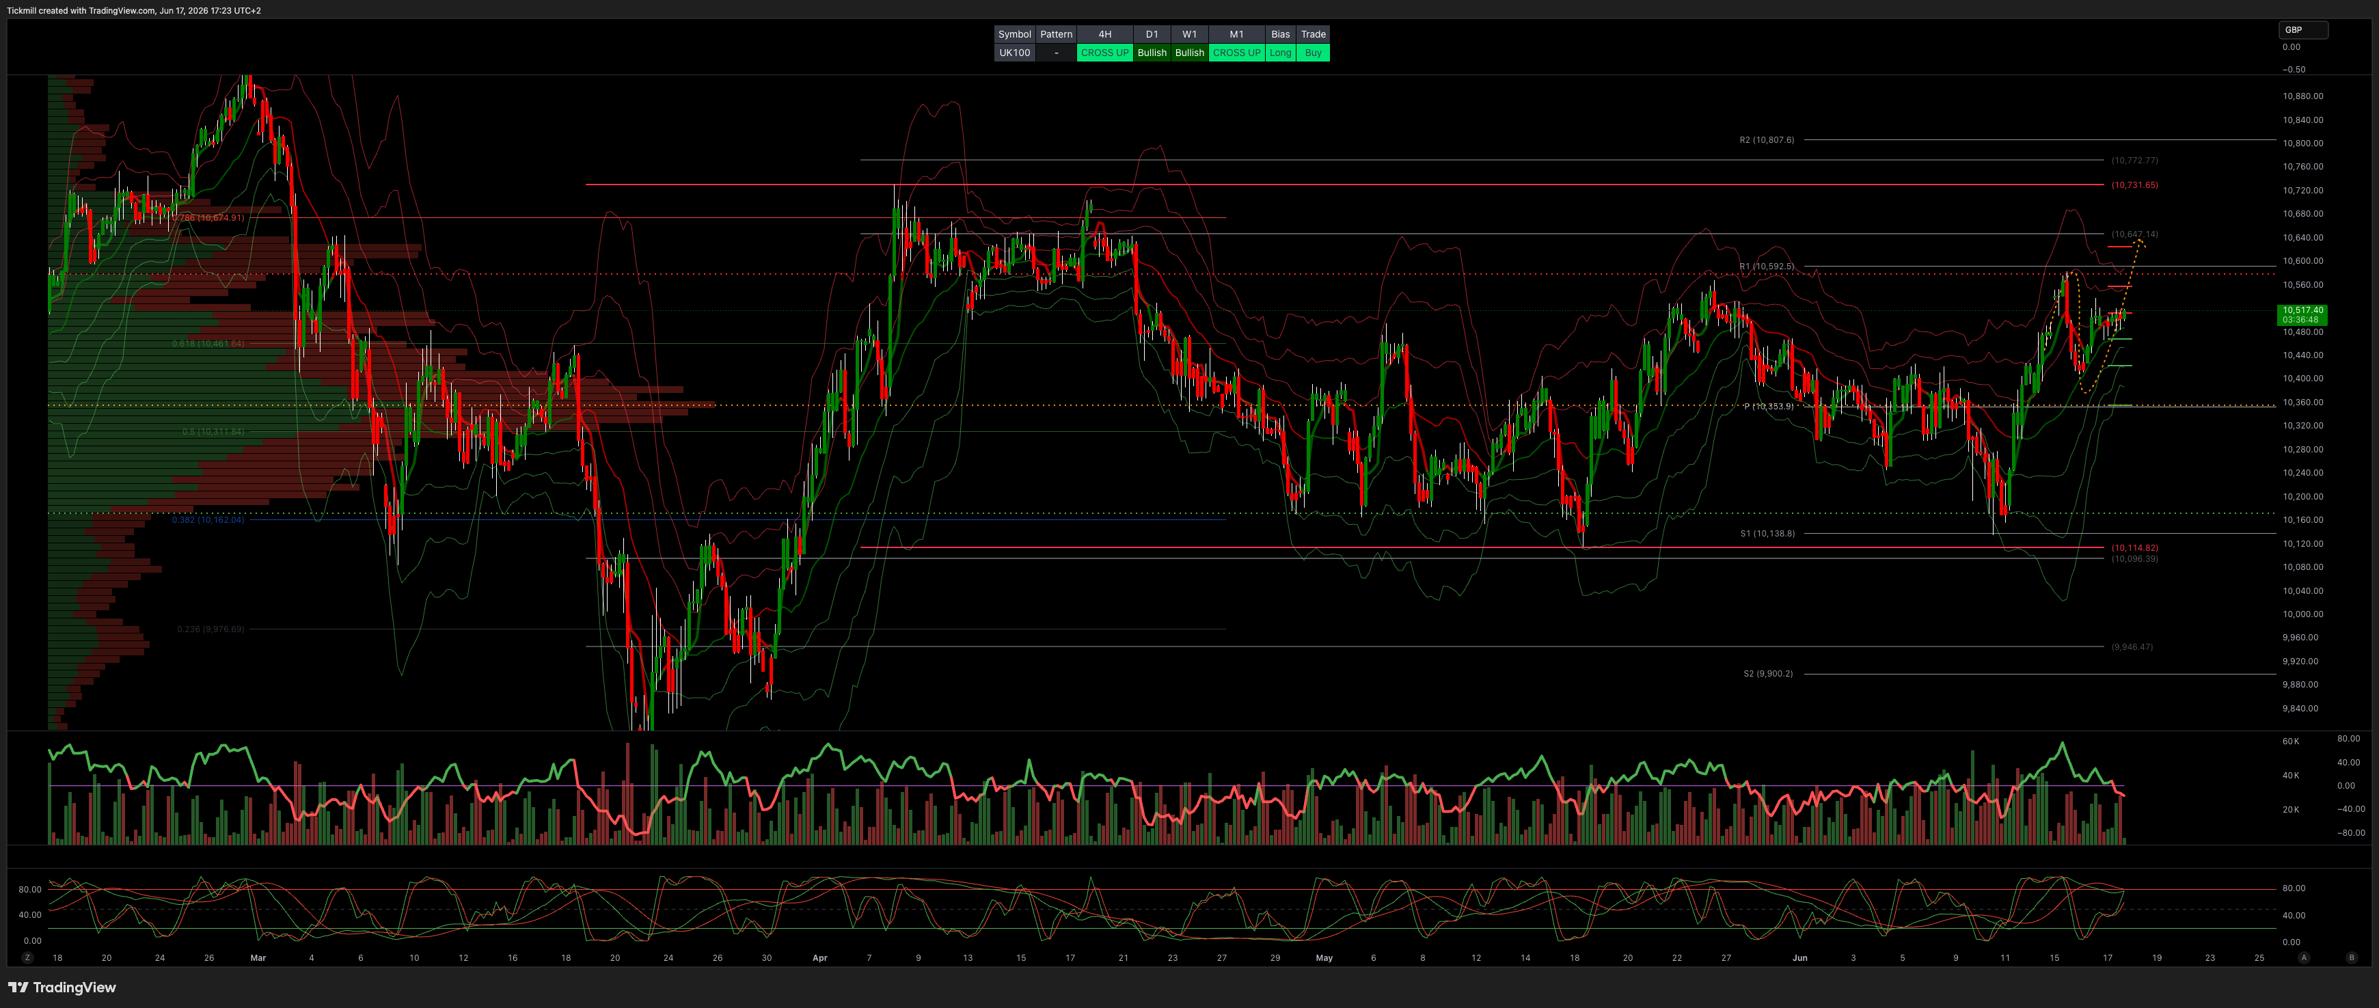Click the 'UK100' symbol cell
The height and width of the screenshot is (1008, 2379).
pos(1014,53)
